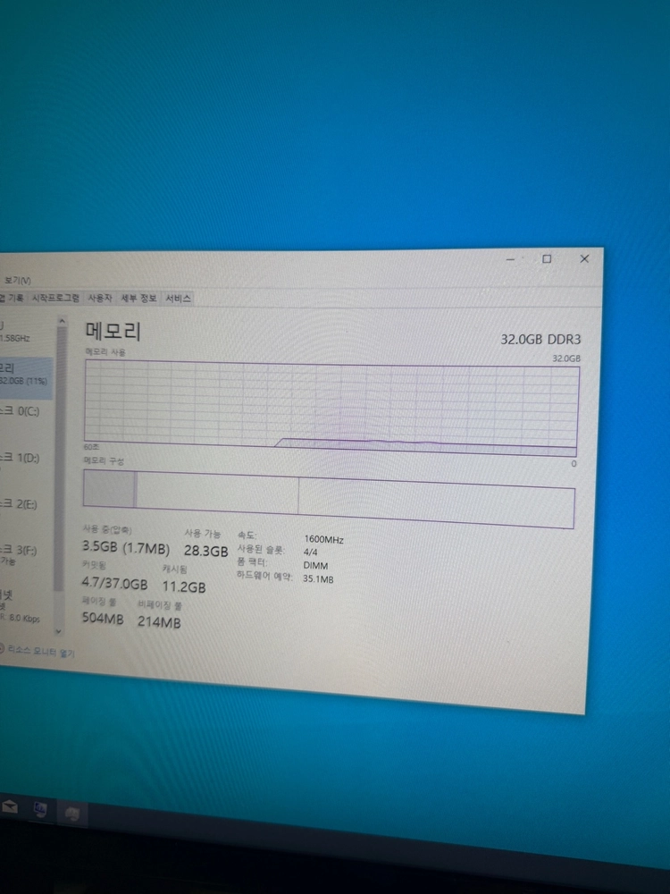670x894 pixels.
Task: Click the sidebar scroll up arrow
Action: click(62, 322)
